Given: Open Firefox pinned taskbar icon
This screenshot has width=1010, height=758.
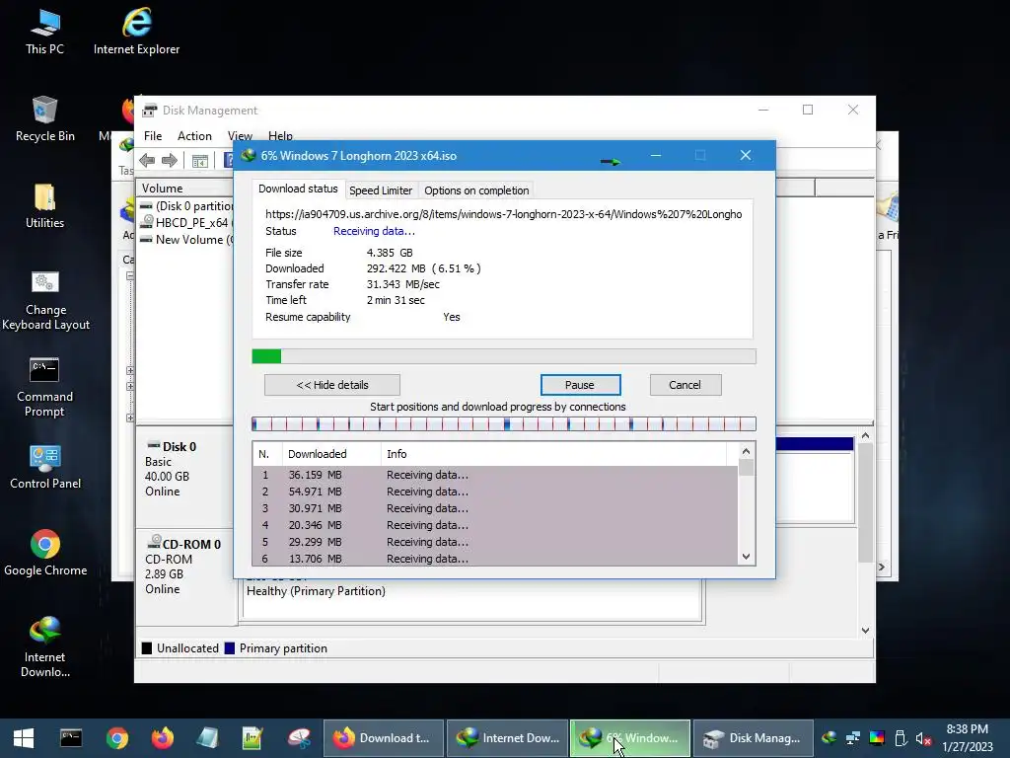Looking at the screenshot, I should tap(163, 738).
